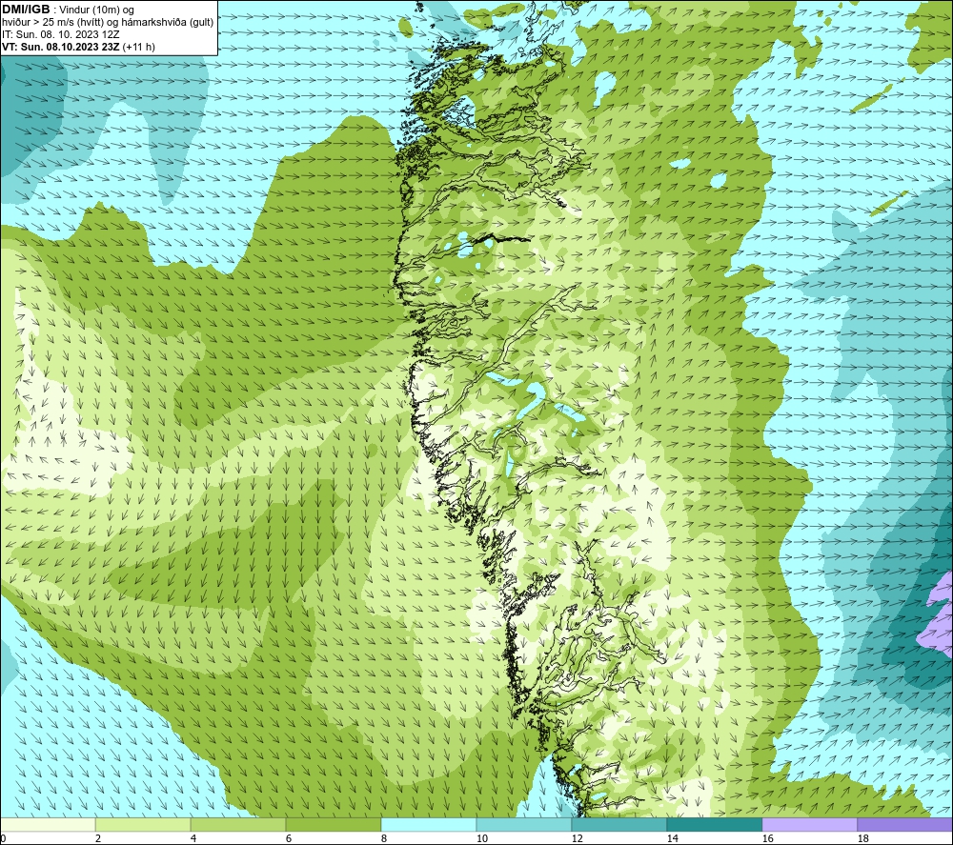Click the scale label '14'
Viewport: 953px width, 845px height.
672,839
